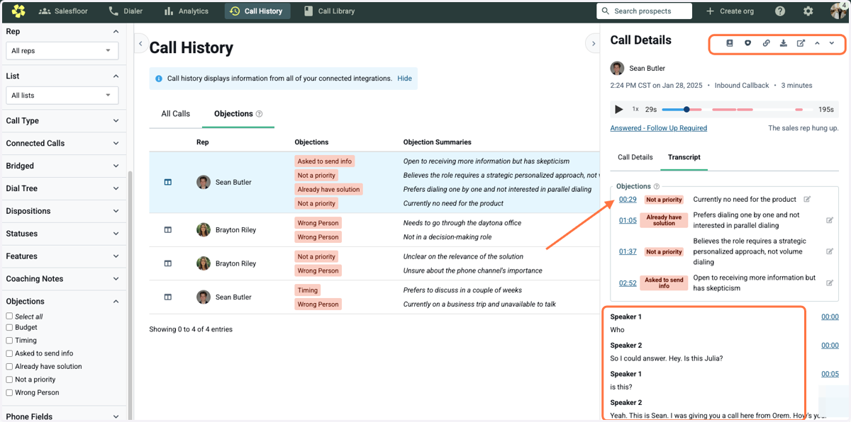851x422 pixels.
Task: Collapse the call details panel arrow
Action: 594,44
